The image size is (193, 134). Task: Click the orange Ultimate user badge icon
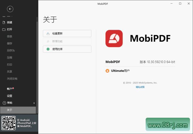pos(107,71)
